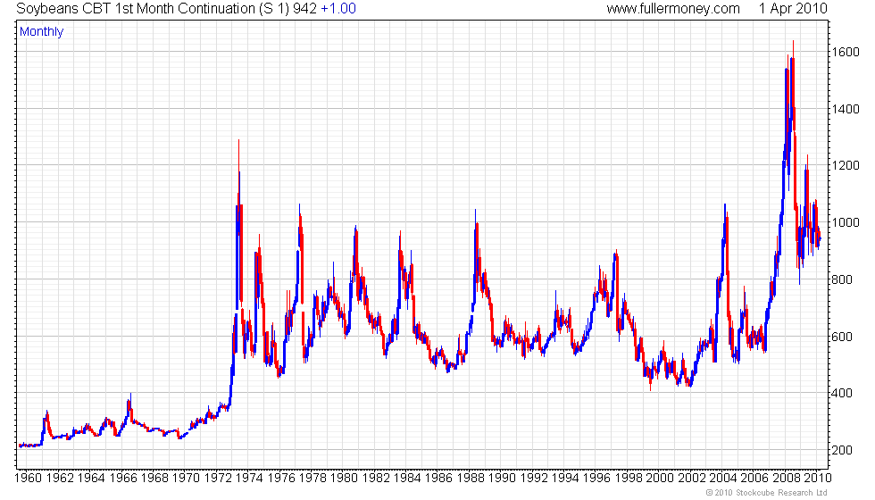The height and width of the screenshot is (500, 875).
Task: Click the 1970 year label
Action: [x=186, y=479]
